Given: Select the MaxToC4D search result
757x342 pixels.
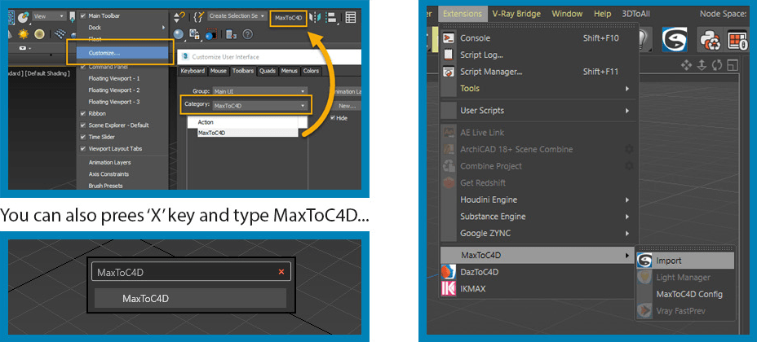Looking at the screenshot, I should [190, 299].
